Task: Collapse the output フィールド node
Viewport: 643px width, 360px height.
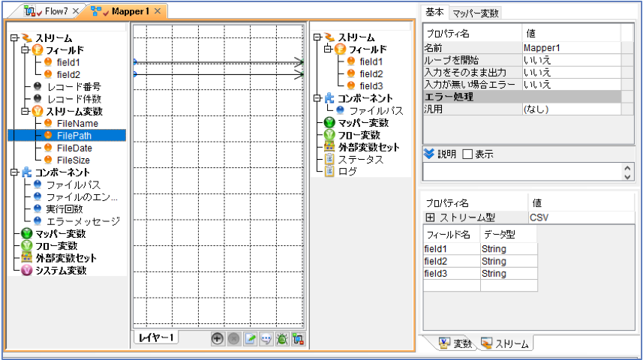Action: [328, 49]
